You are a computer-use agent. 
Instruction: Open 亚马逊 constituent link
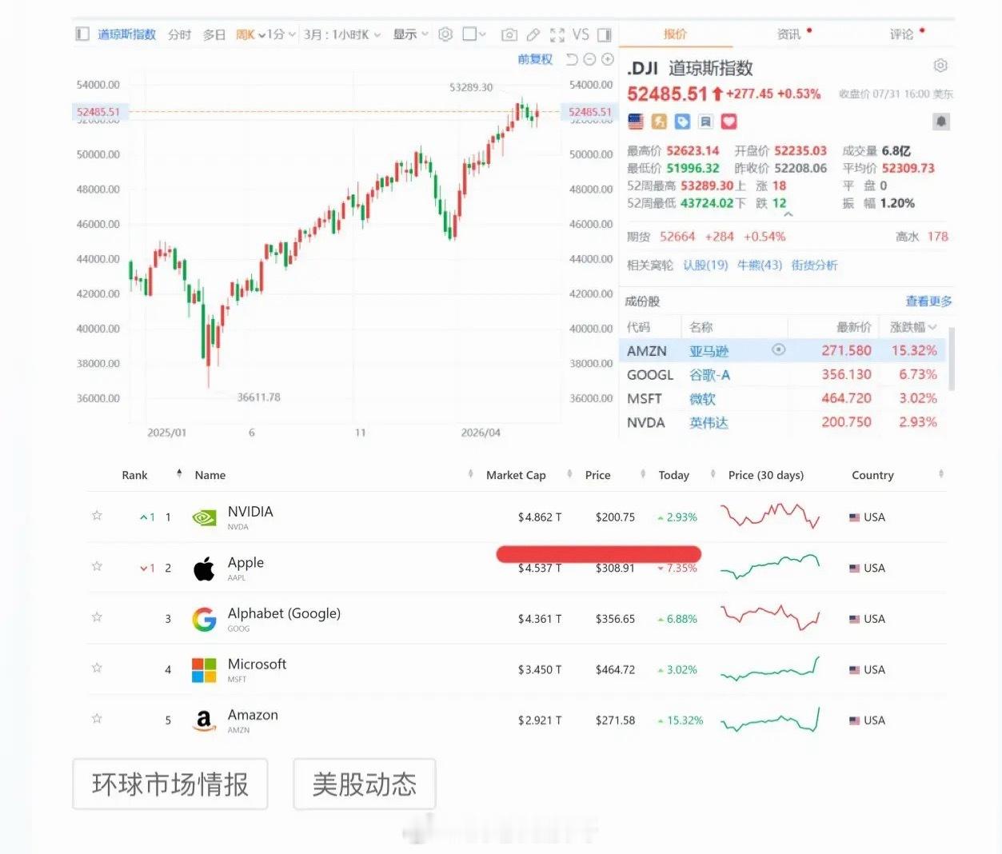click(709, 351)
